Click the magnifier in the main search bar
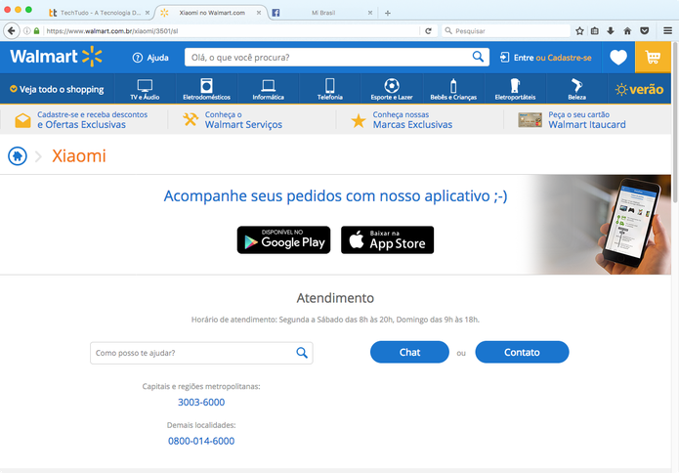679x473 pixels. coord(478,57)
